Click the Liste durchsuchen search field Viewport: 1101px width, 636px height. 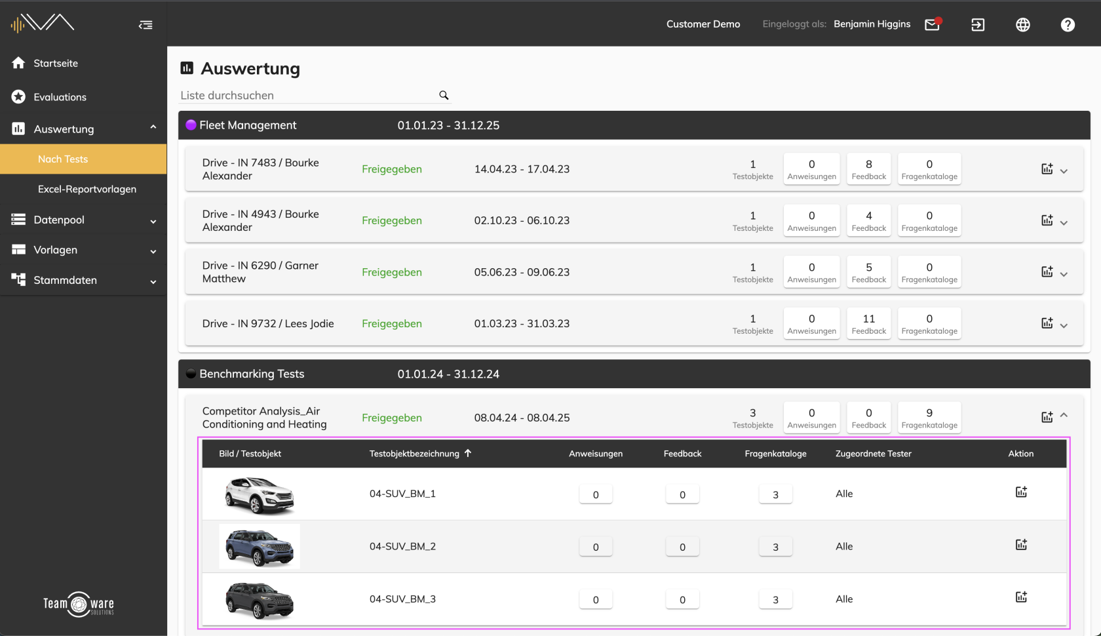[x=315, y=95]
